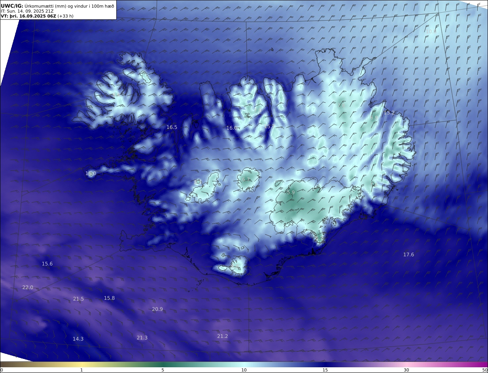Screen dimensions: 488x373
Task: Click the 21.5 value label
Action: point(79,299)
